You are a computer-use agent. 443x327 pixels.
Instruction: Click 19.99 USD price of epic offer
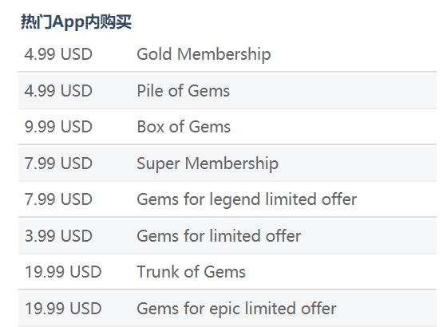(63, 309)
